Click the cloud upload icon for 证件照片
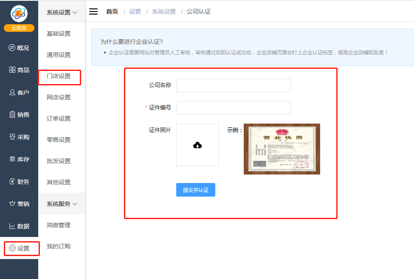Image resolution: width=414 pixels, height=279 pixels. coord(197,145)
